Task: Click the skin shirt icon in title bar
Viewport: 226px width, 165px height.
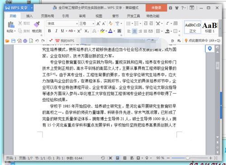Action: 177,8
